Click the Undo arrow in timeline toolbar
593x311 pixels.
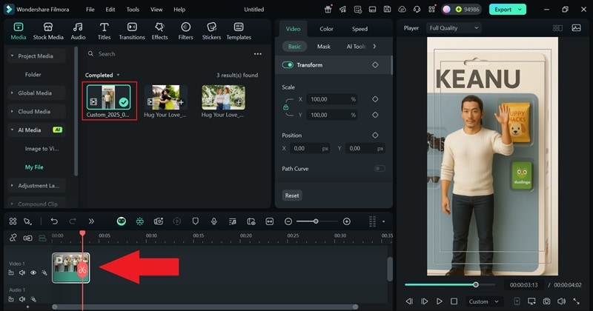pos(54,221)
